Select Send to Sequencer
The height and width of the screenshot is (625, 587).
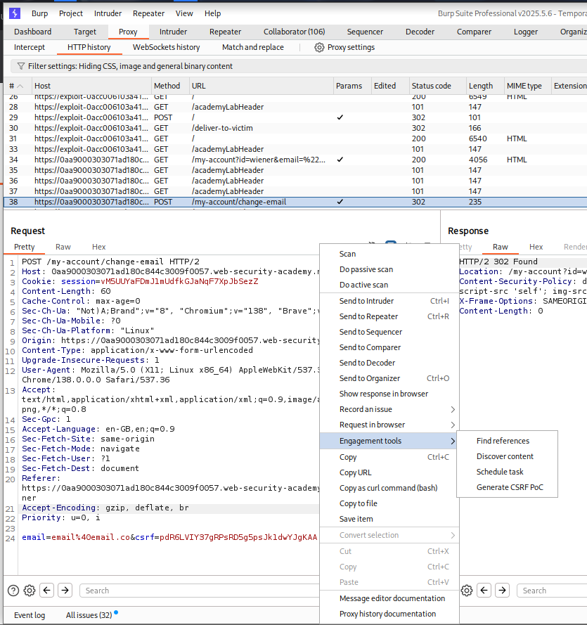[x=389, y=332]
